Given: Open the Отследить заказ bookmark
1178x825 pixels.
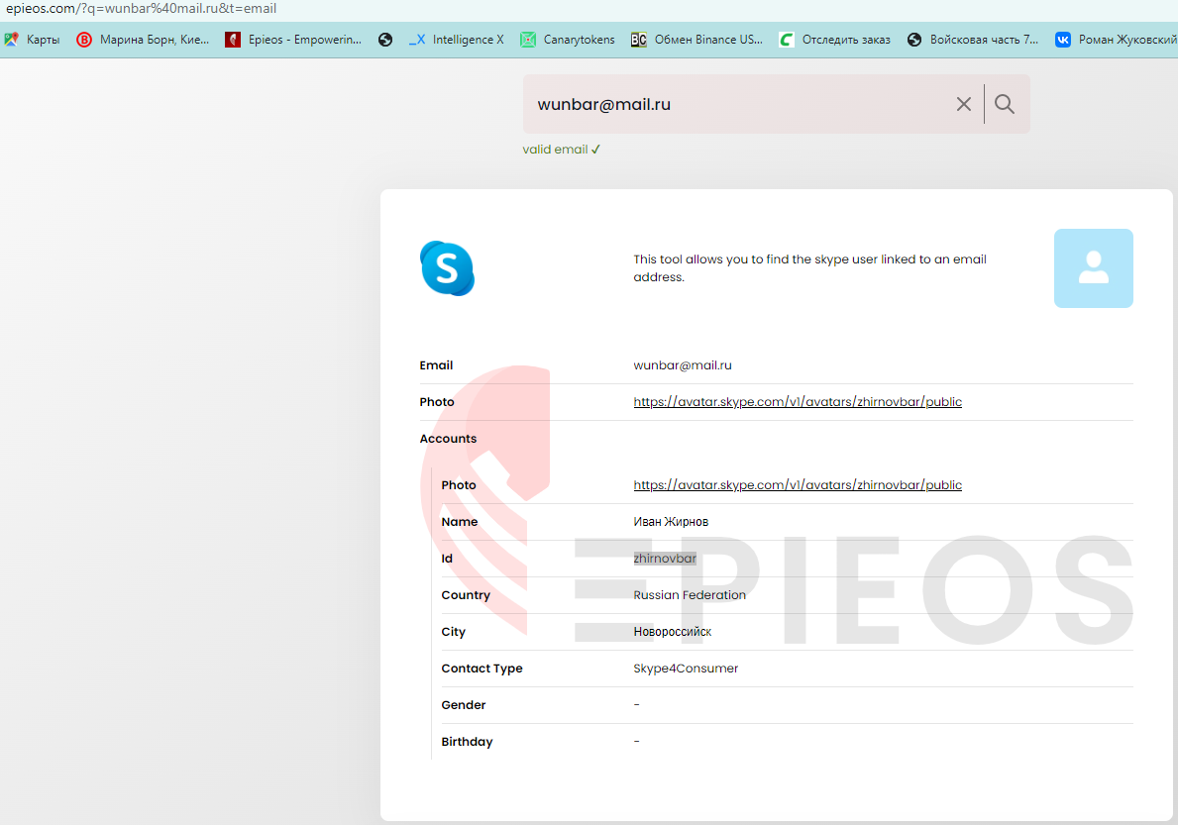Looking at the screenshot, I should pos(834,40).
